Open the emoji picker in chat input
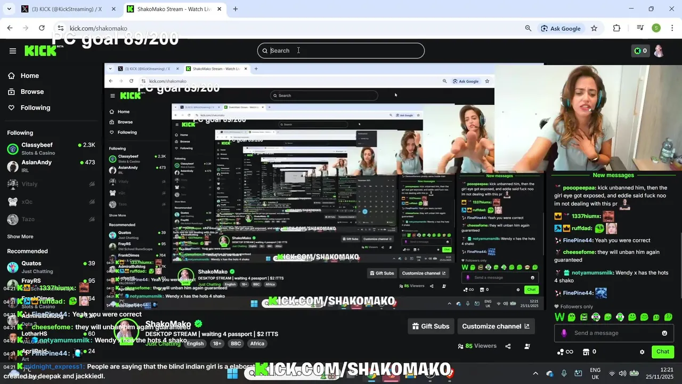This screenshot has height=384, width=682. click(664, 333)
